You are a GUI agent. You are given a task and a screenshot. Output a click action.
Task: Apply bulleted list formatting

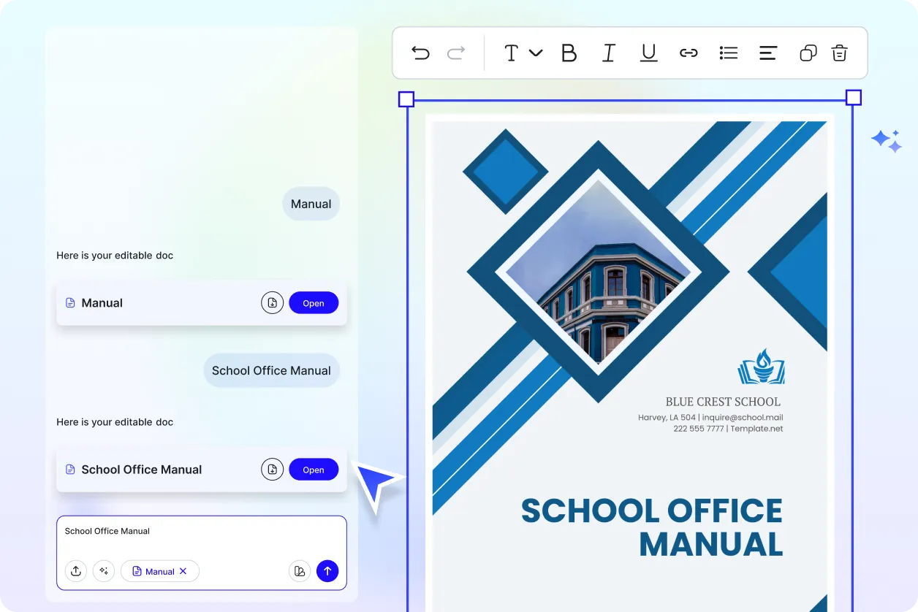[729, 53]
